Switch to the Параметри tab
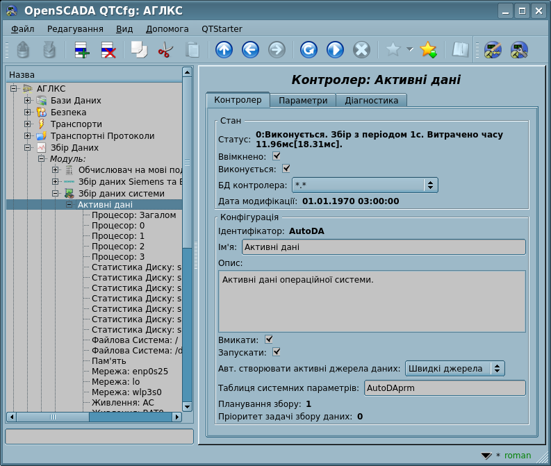551x466 pixels. 303,101
